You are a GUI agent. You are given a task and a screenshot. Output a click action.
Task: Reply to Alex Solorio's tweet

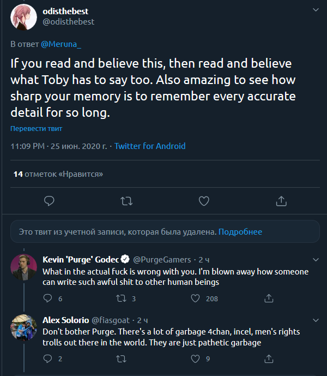point(47,359)
